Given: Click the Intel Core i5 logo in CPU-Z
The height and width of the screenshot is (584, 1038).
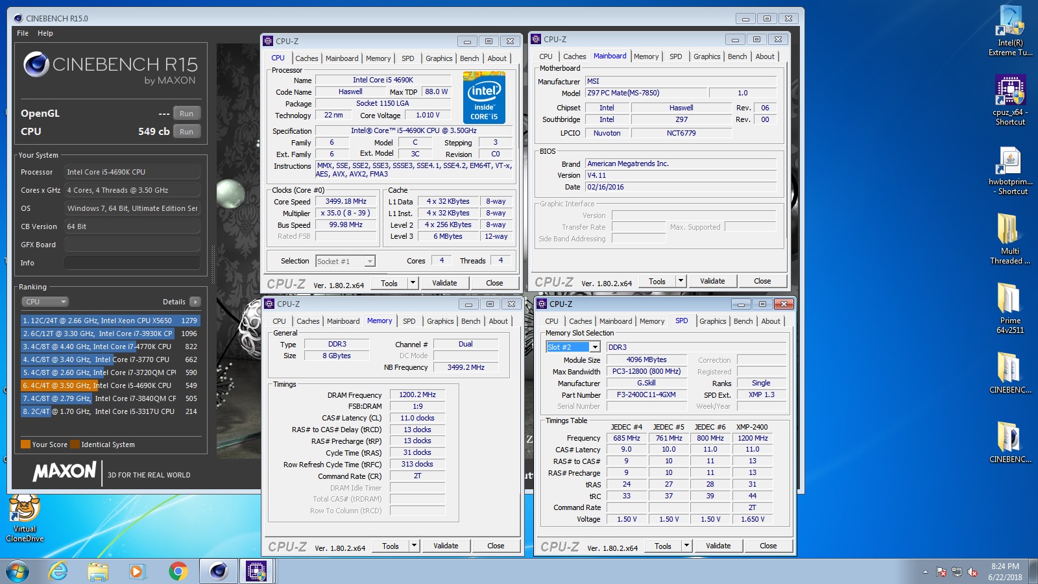Looking at the screenshot, I should [484, 98].
